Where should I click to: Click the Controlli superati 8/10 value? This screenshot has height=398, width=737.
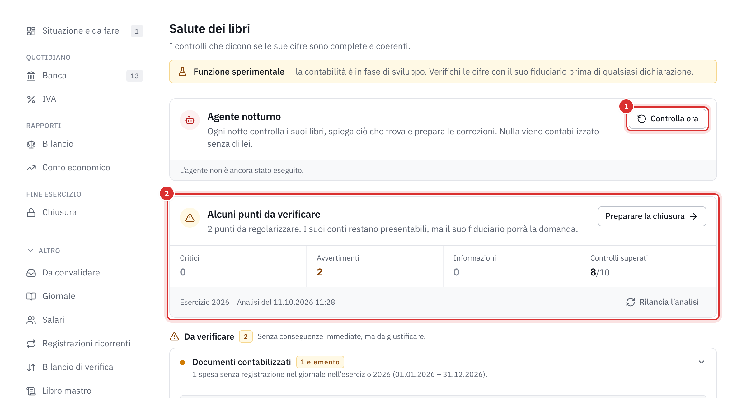point(600,272)
